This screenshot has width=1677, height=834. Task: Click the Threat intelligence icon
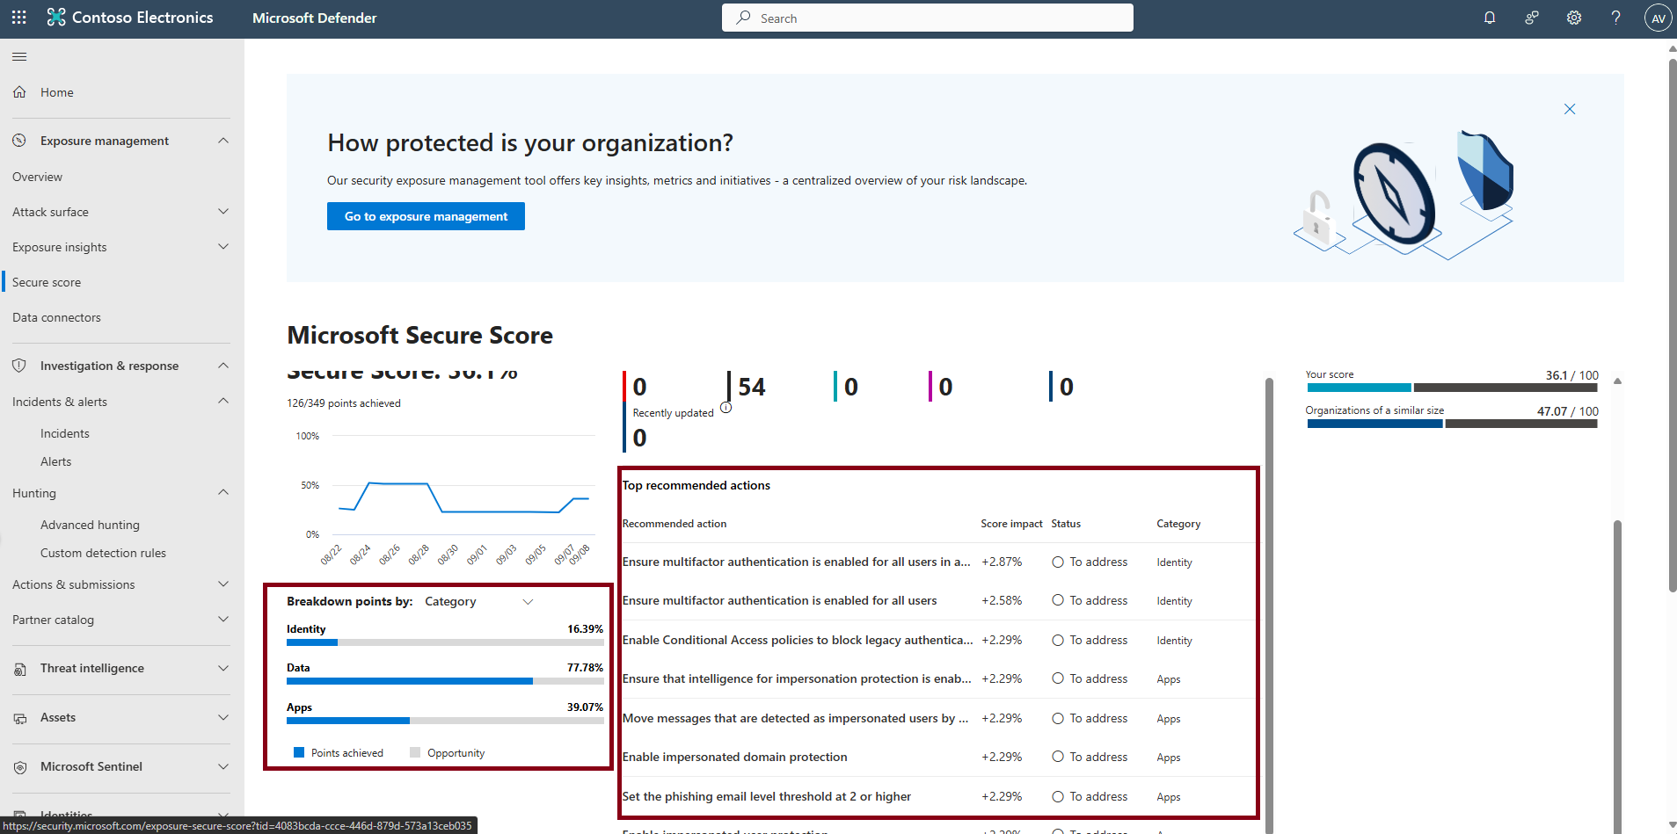click(x=19, y=669)
